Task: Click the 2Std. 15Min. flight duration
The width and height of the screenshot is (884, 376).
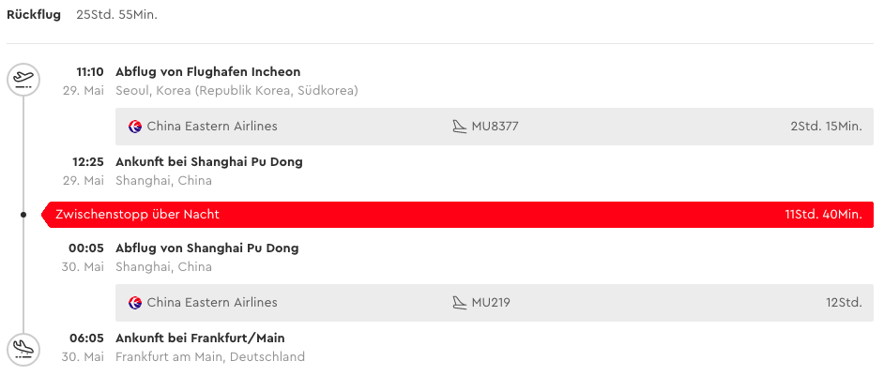Action: [x=827, y=127]
